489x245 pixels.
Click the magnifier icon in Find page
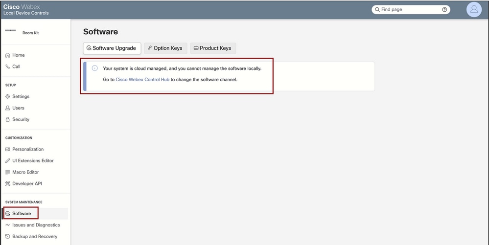pyautogui.click(x=377, y=10)
